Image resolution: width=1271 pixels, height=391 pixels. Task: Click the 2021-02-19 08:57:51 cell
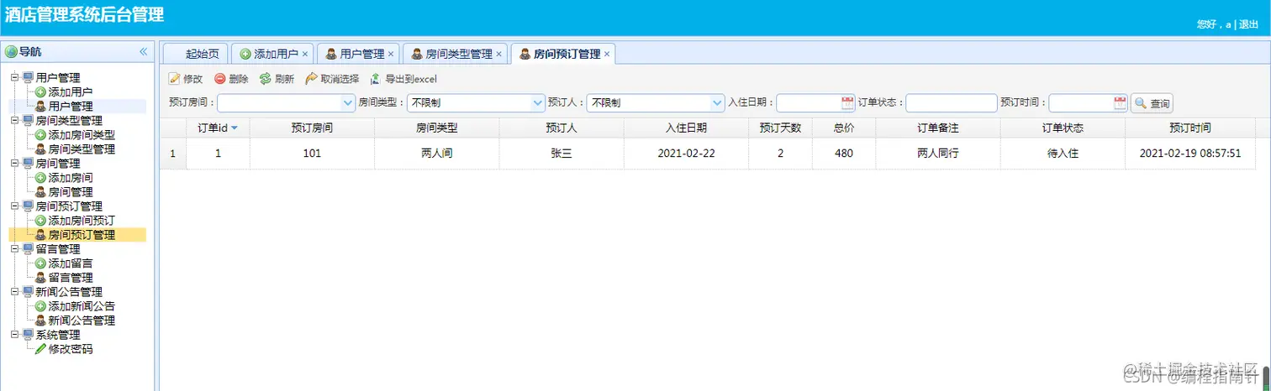1189,154
